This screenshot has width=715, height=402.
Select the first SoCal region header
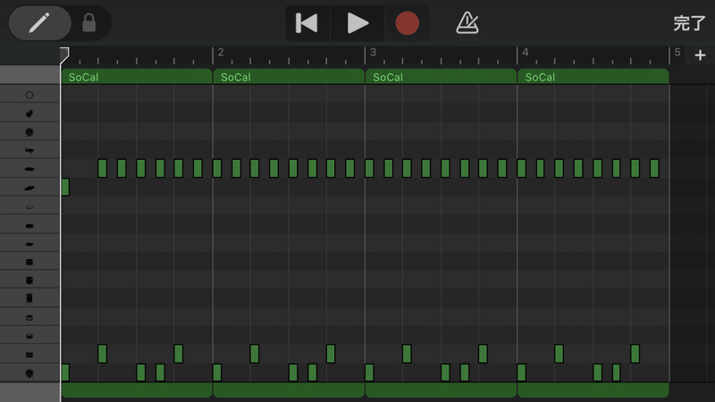137,77
